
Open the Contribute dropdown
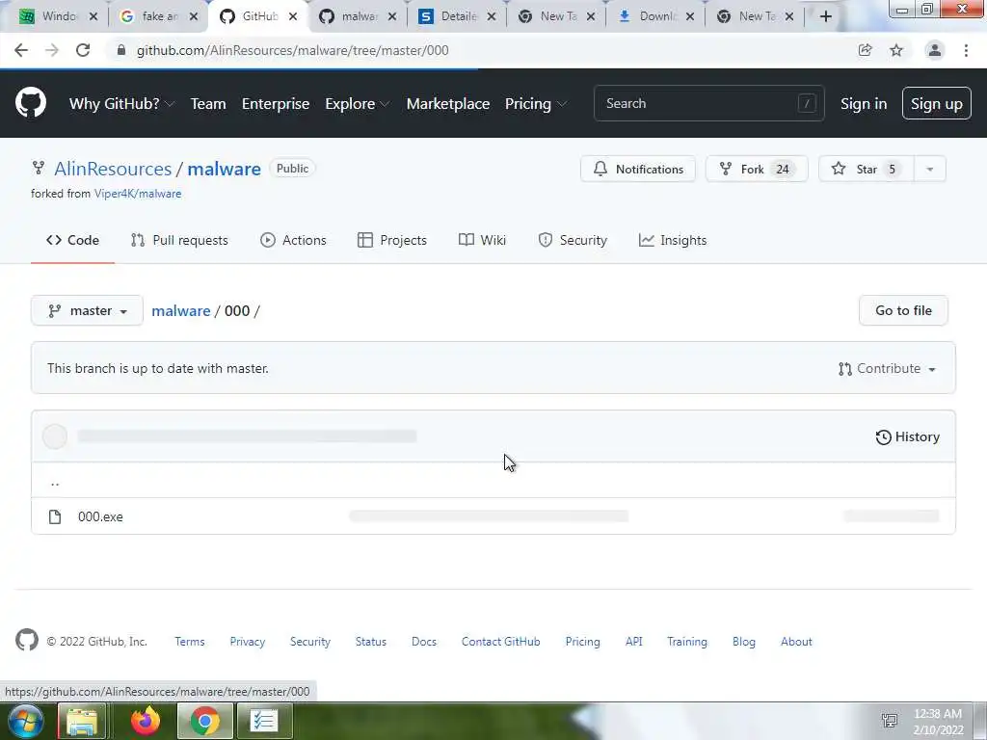(887, 369)
